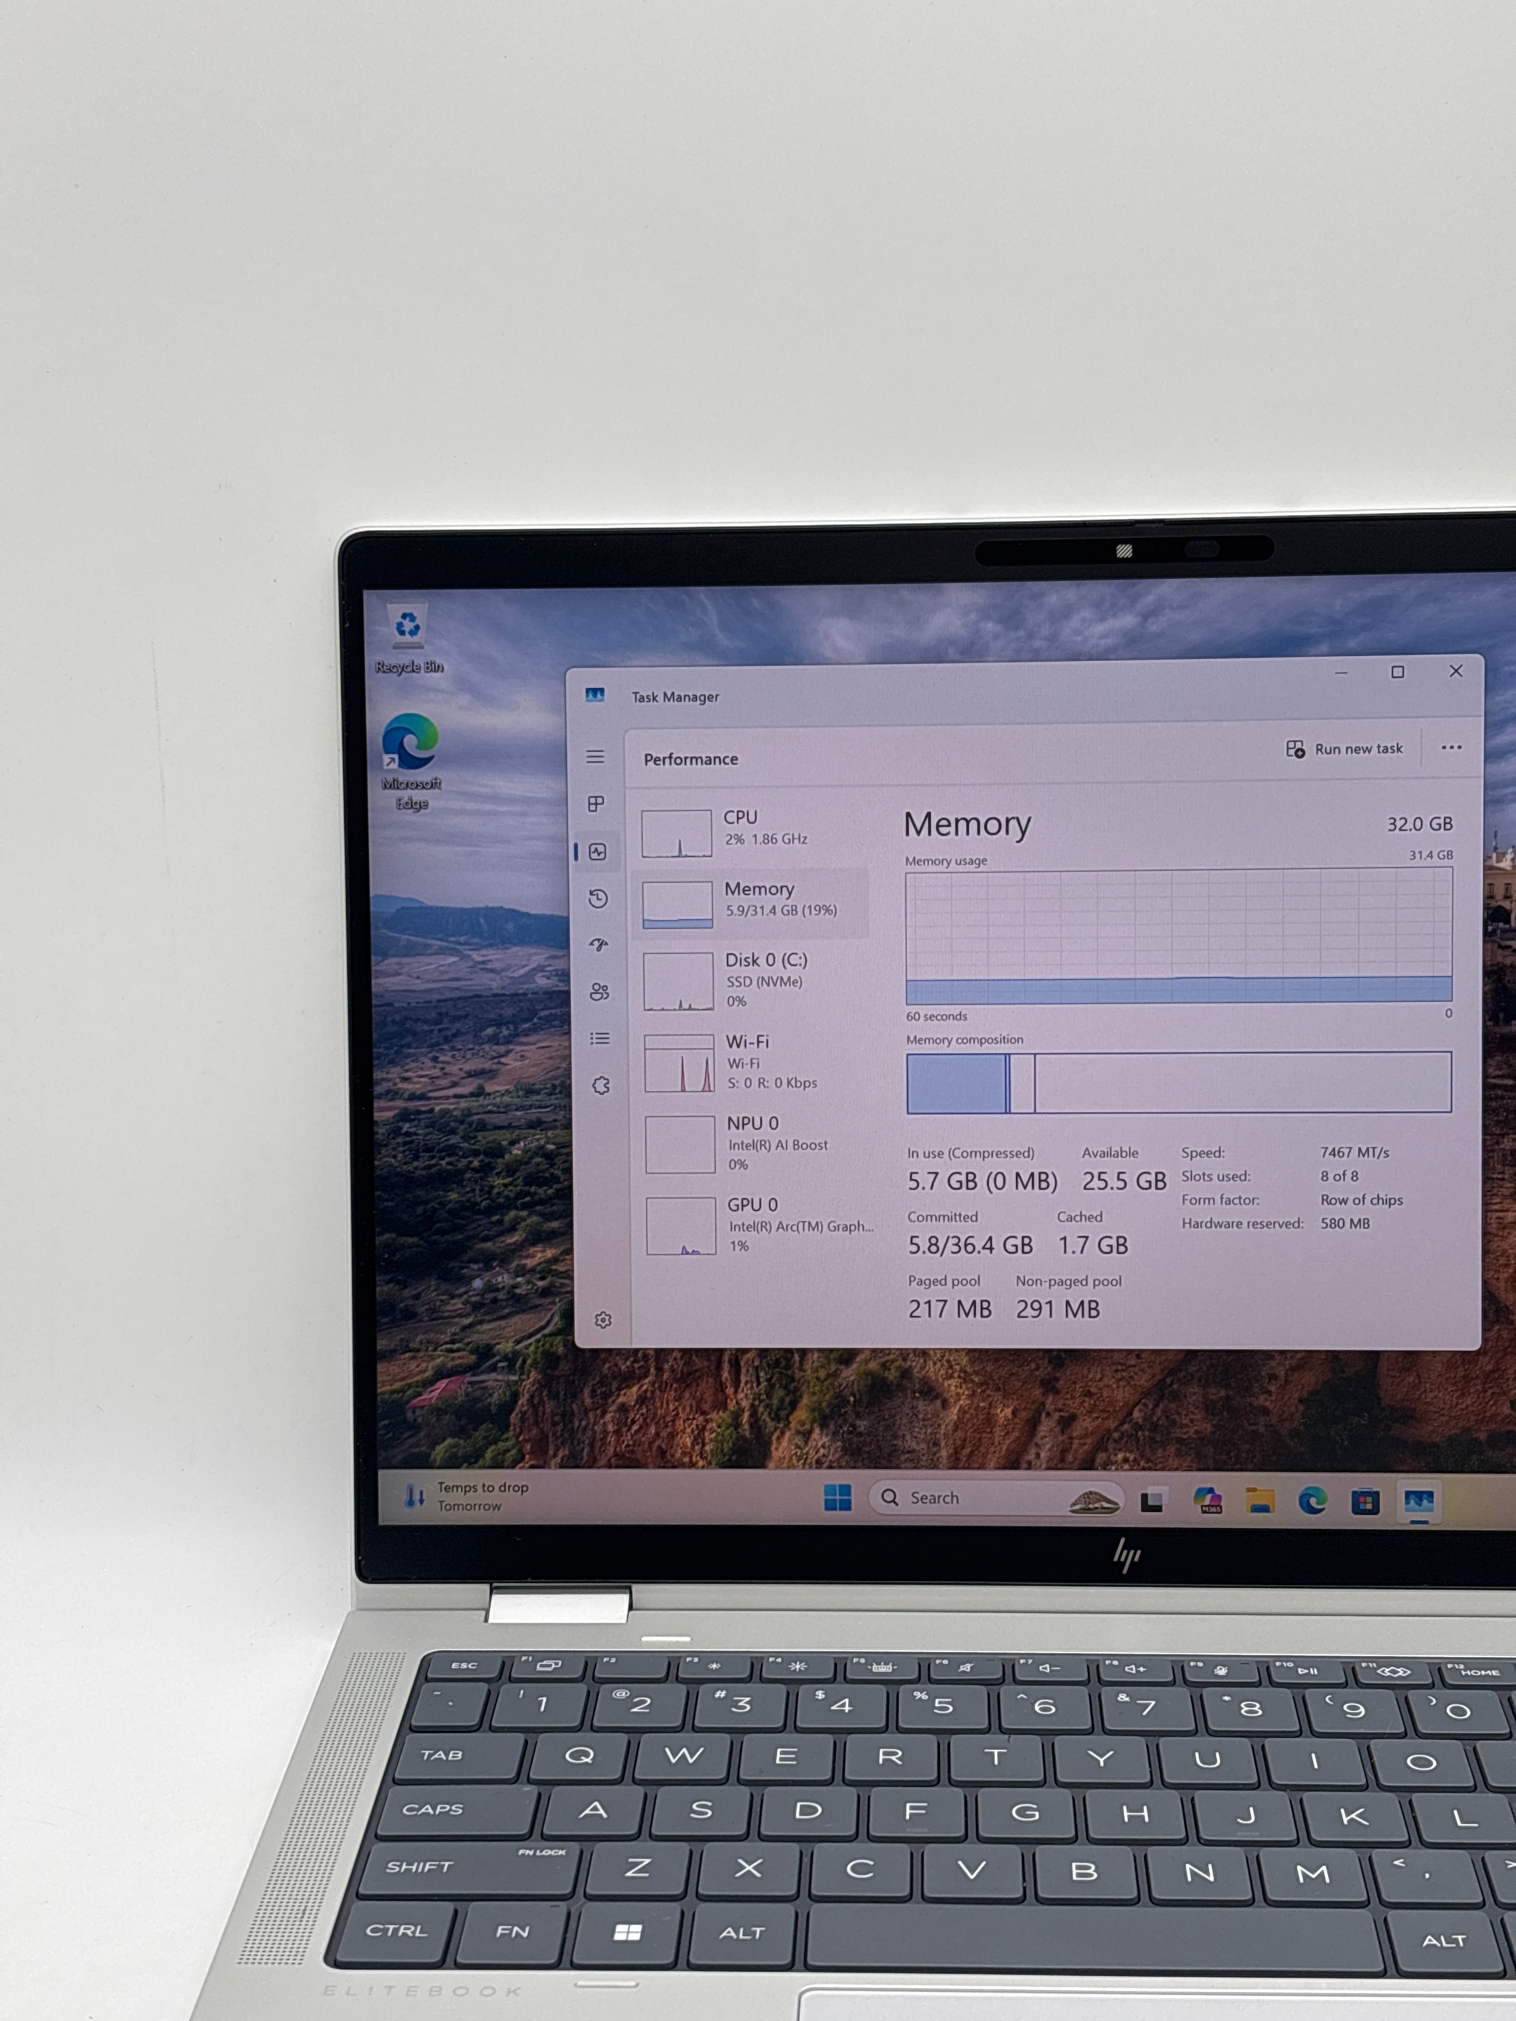This screenshot has width=1516, height=2021.
Task: Click the '32.0 GB' total memory value
Action: tap(1420, 824)
